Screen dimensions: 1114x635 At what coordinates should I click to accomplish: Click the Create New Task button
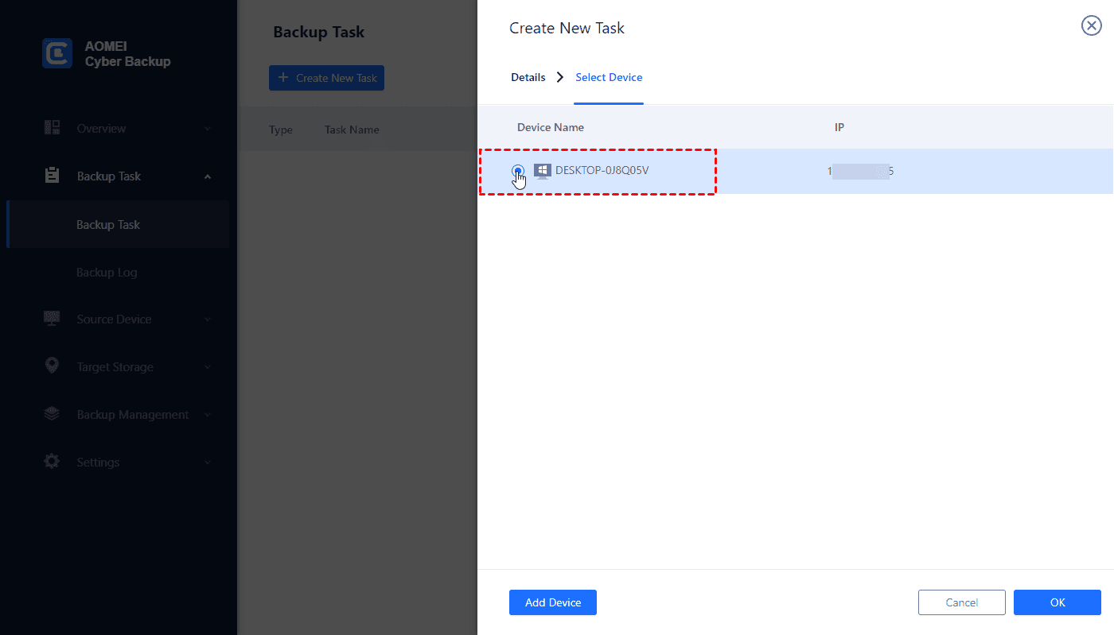[x=326, y=78]
